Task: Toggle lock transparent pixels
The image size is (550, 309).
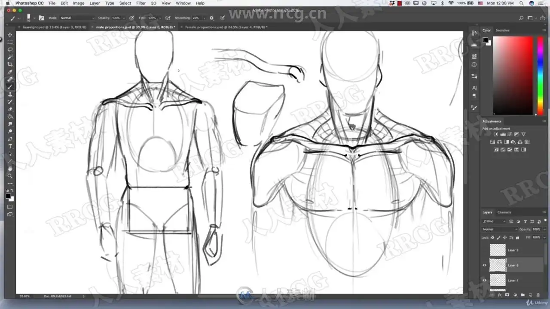Action: point(492,237)
